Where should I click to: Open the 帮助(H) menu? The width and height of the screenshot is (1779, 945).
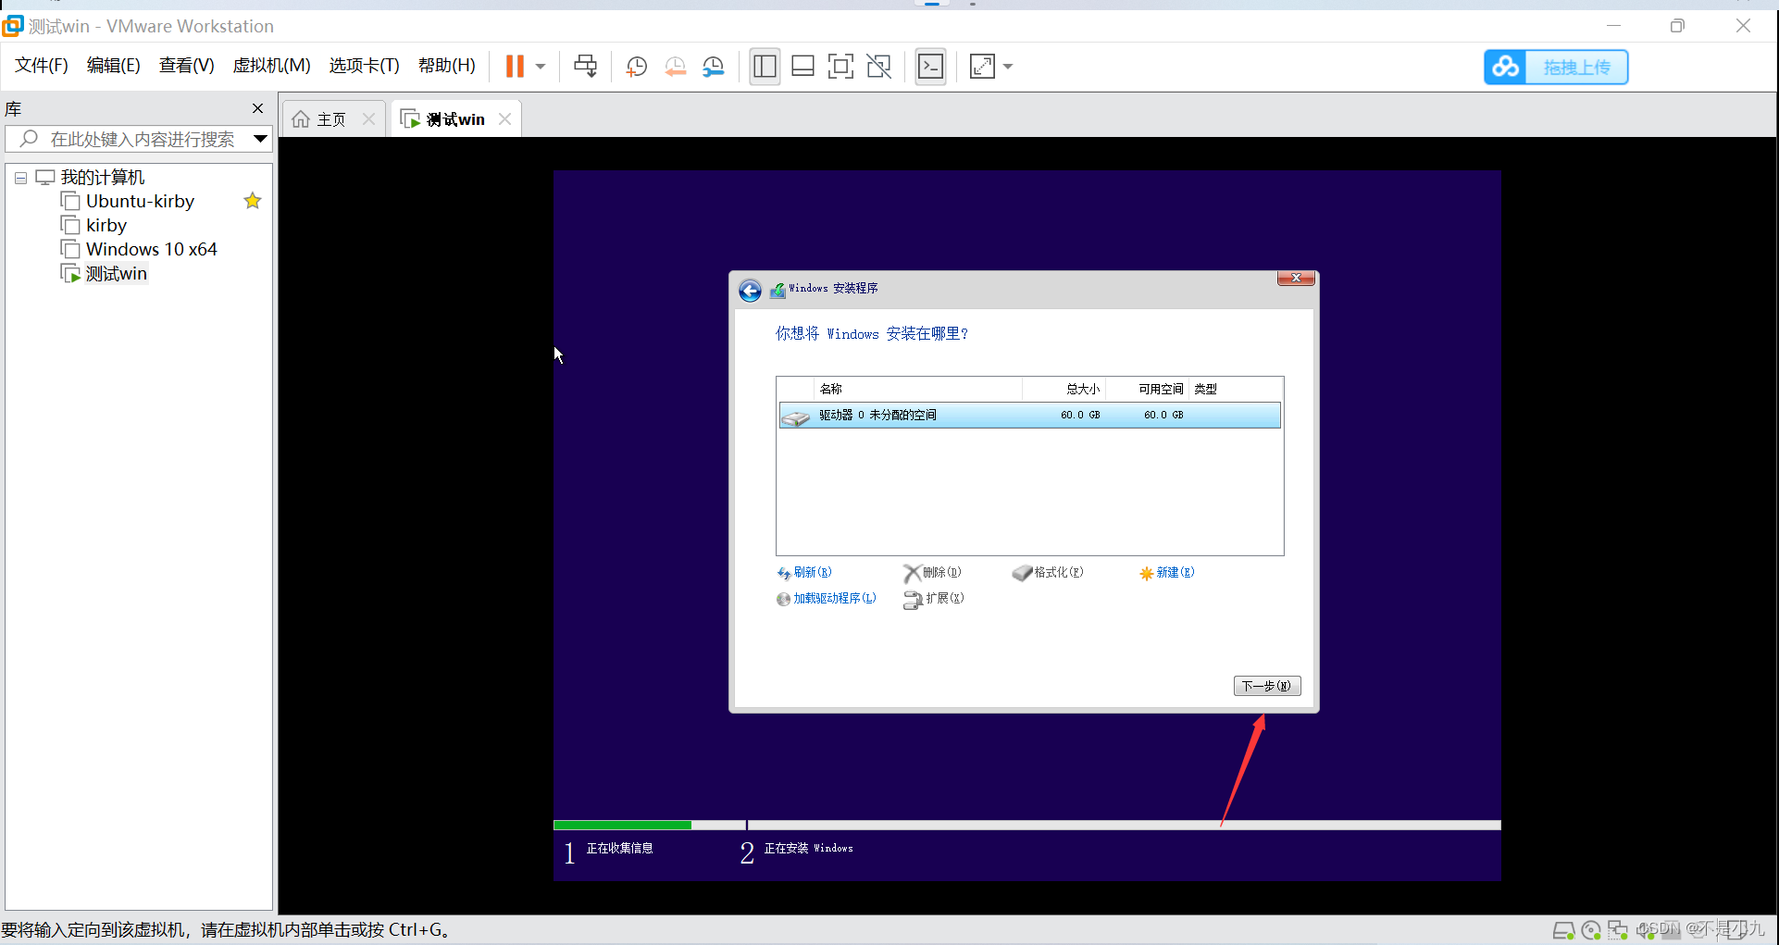point(446,66)
